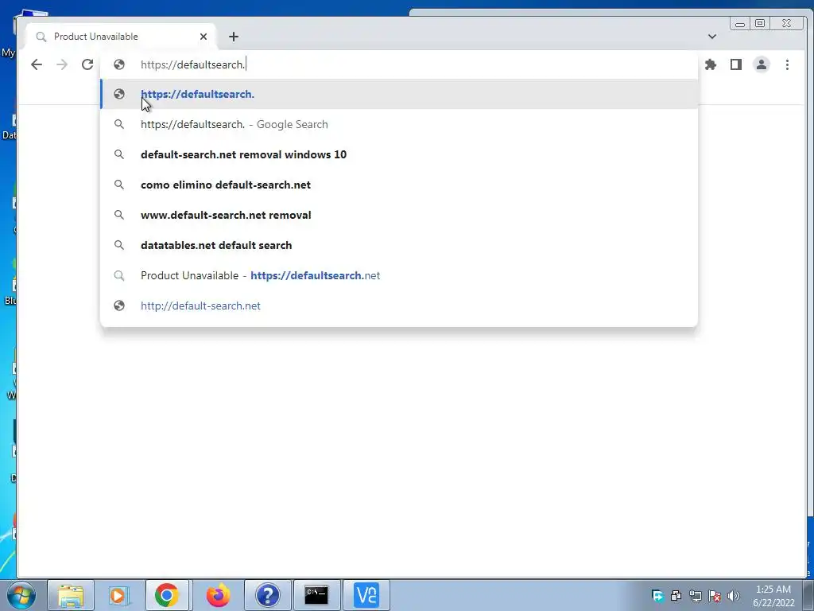Open the command prompt taskbar icon
The width and height of the screenshot is (814, 611).
pyautogui.click(x=316, y=595)
